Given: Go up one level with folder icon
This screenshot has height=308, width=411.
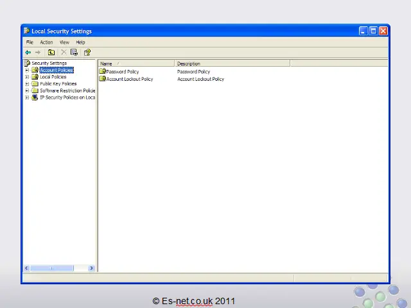Looking at the screenshot, I should click(x=51, y=53).
